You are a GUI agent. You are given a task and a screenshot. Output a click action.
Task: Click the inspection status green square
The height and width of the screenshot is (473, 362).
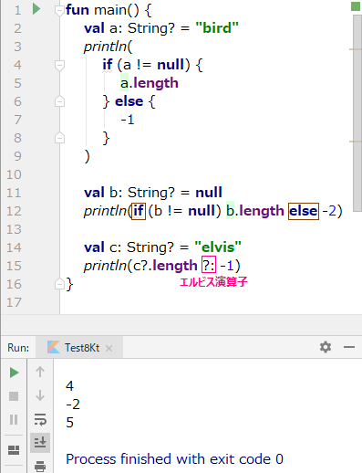[x=356, y=6]
